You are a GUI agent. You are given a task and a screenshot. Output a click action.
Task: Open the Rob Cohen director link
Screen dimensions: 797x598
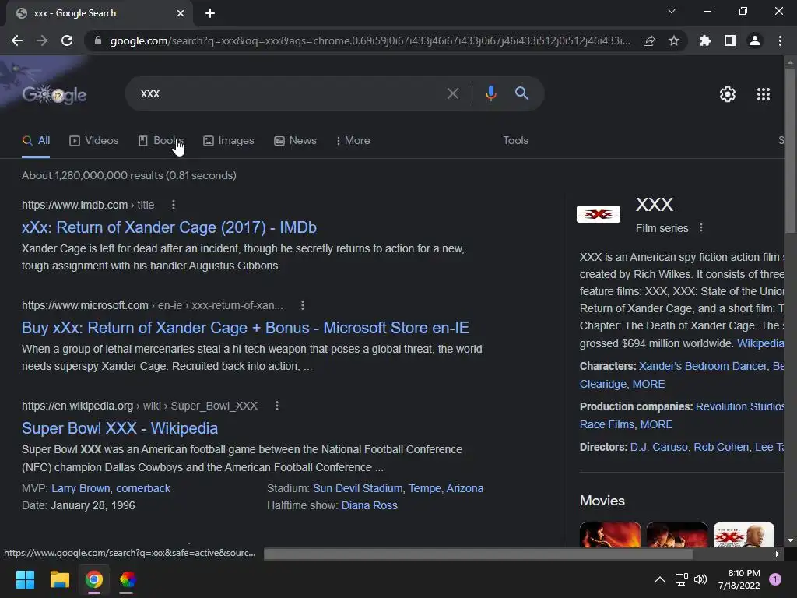click(722, 448)
